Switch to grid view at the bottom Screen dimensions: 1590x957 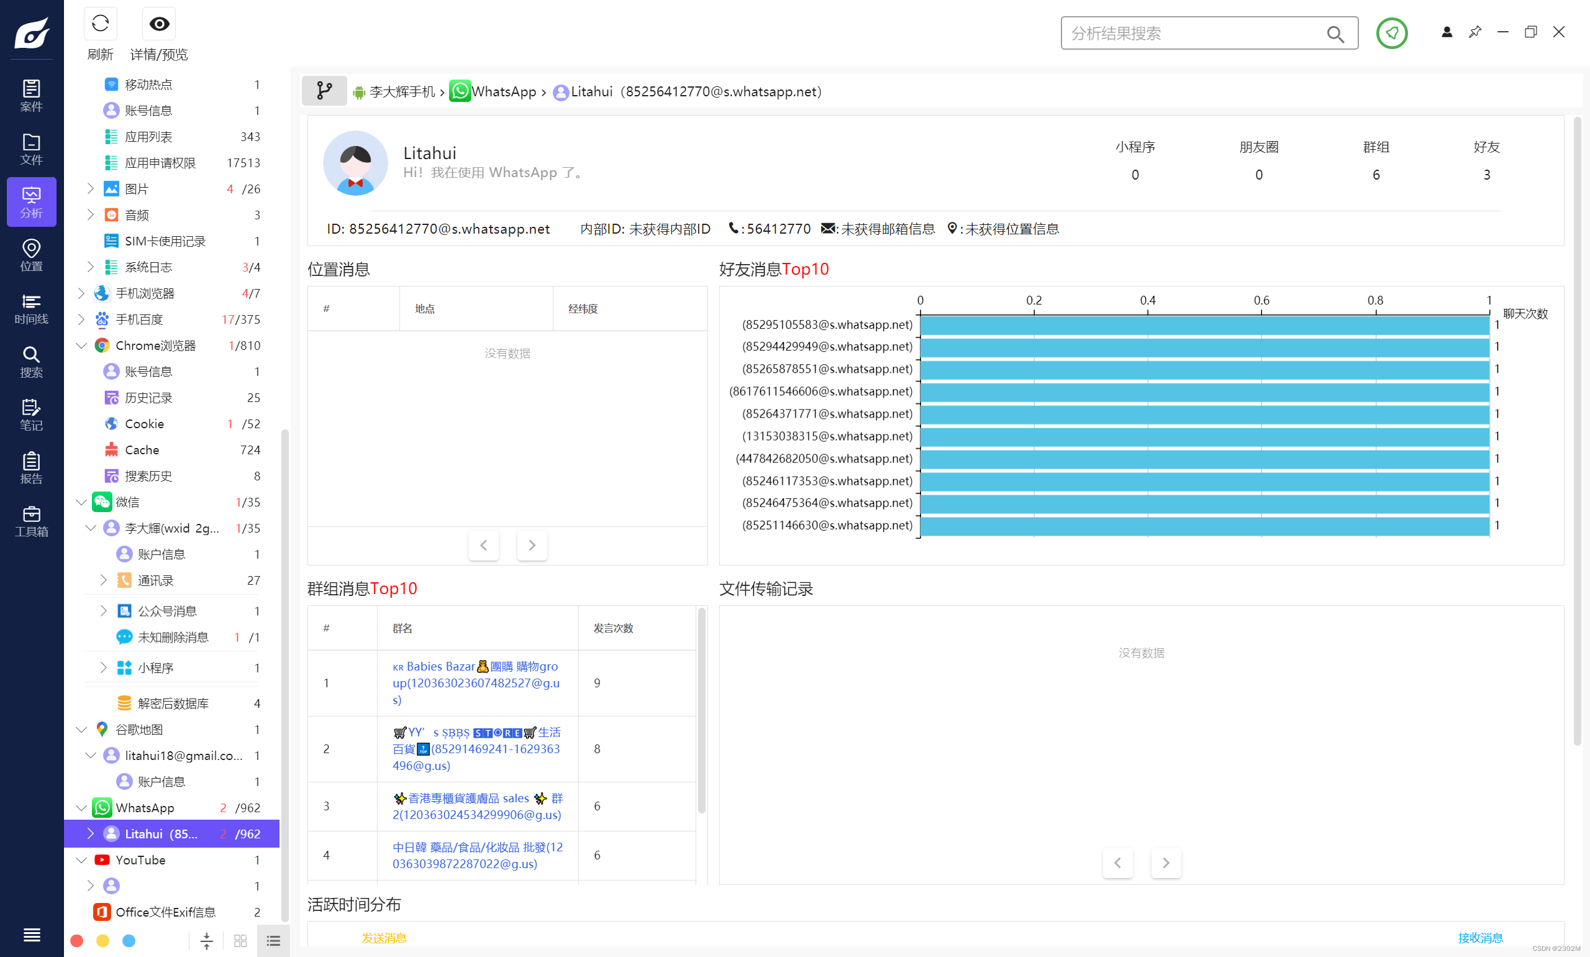(240, 940)
